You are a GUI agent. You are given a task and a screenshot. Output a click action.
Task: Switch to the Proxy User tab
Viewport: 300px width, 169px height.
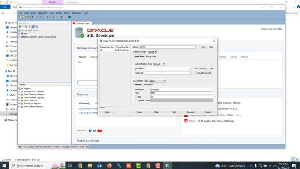coord(151,56)
